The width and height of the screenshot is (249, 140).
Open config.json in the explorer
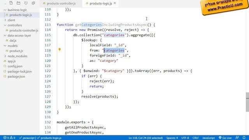[x=15, y=66]
